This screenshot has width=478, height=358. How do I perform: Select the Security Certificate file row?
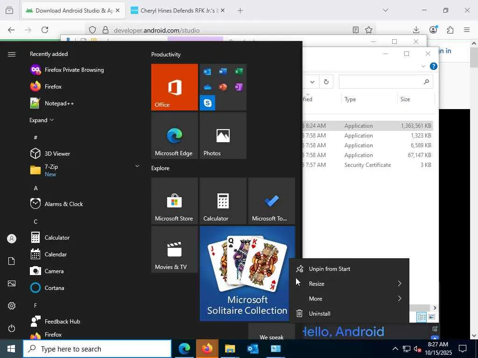click(367, 165)
